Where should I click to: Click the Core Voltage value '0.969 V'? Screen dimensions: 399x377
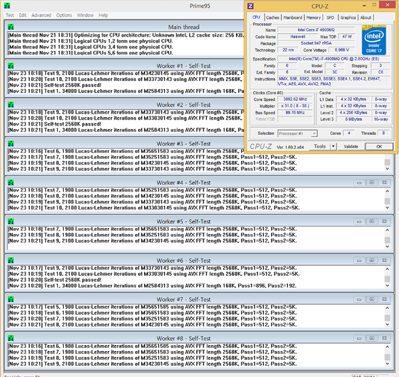(342, 50)
